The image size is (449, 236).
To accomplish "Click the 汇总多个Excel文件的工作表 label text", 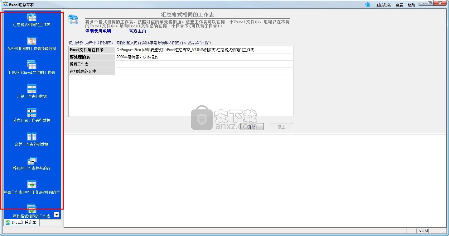I will [x=32, y=72].
